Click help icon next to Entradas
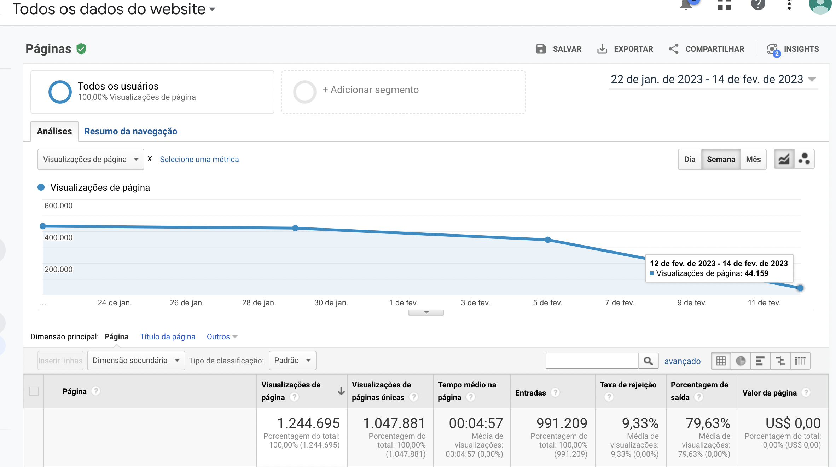Viewport: 836px width, 467px height. point(555,392)
